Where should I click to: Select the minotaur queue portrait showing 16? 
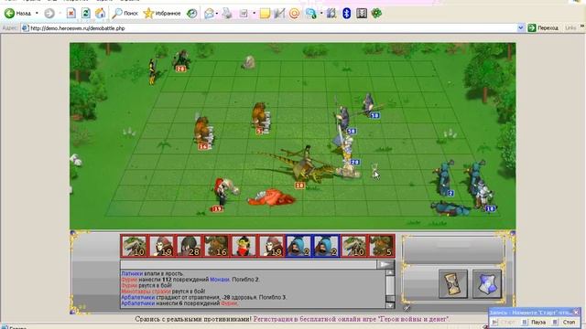[x=217, y=246]
